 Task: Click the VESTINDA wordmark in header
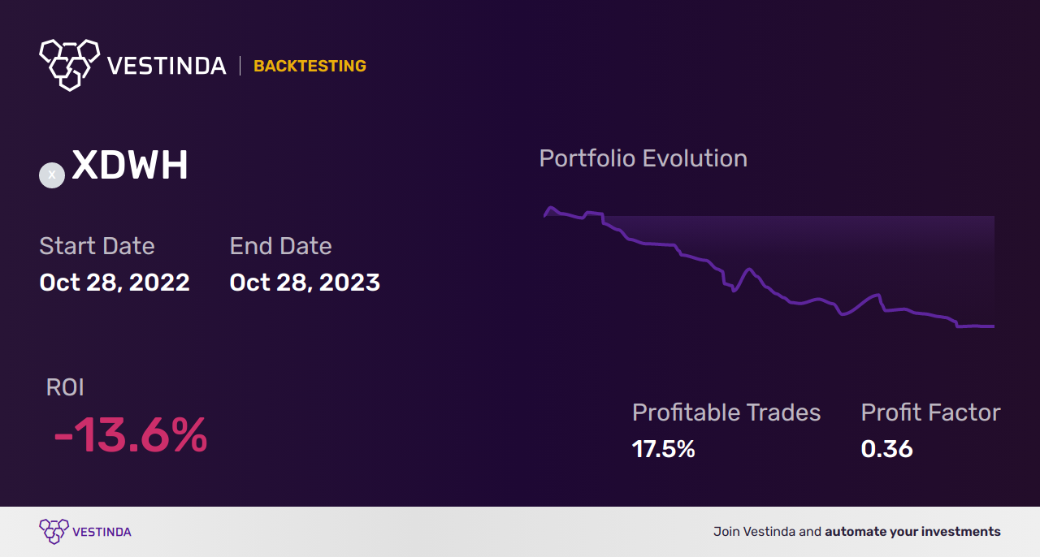[167, 66]
